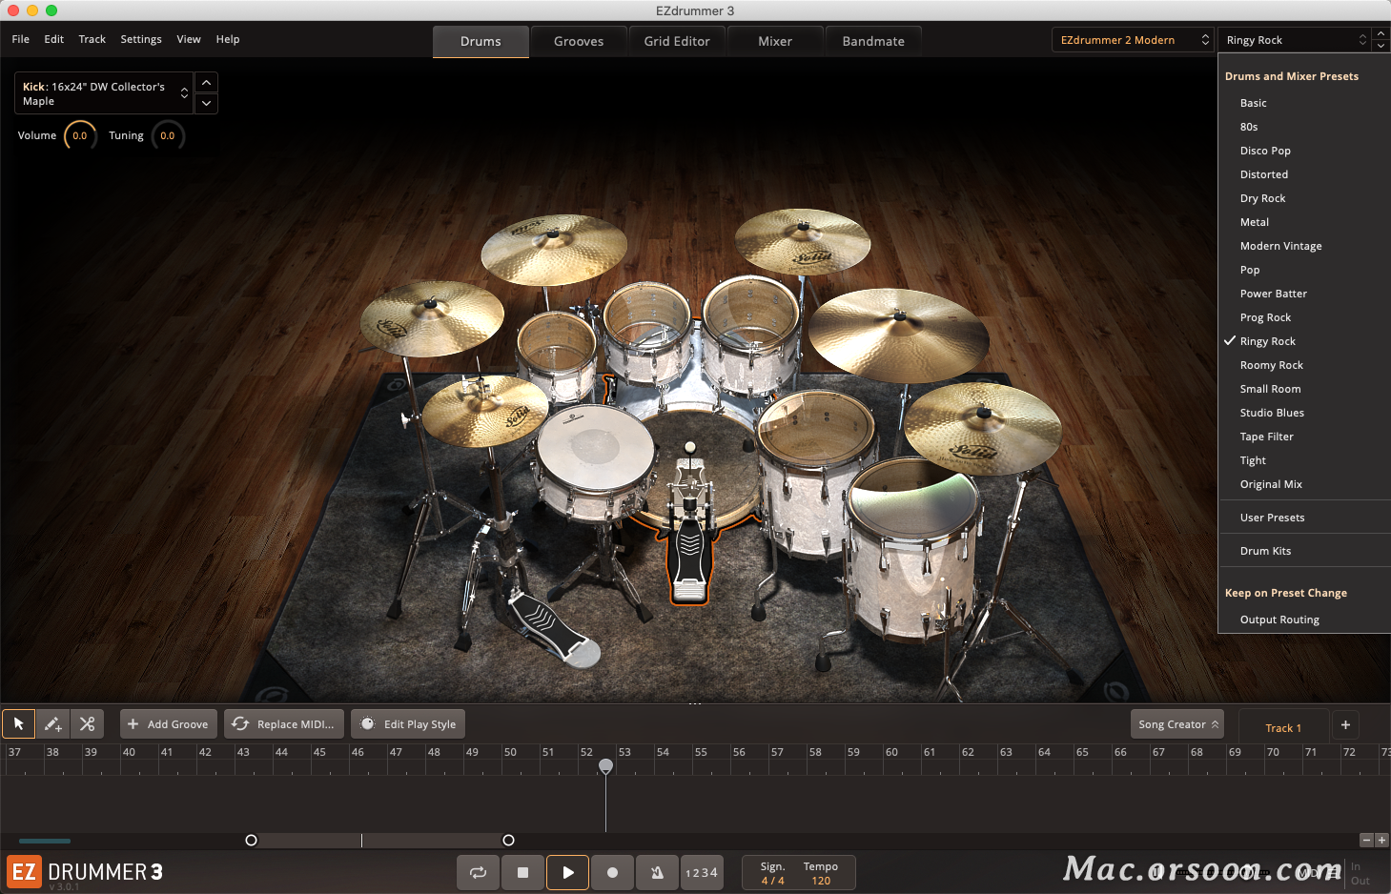Open the Edit menu
This screenshot has width=1391, height=894.
point(54,39)
